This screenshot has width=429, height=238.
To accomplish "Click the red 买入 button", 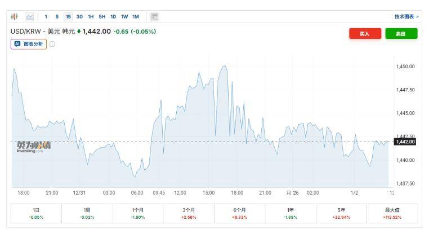I will pyautogui.click(x=365, y=34).
